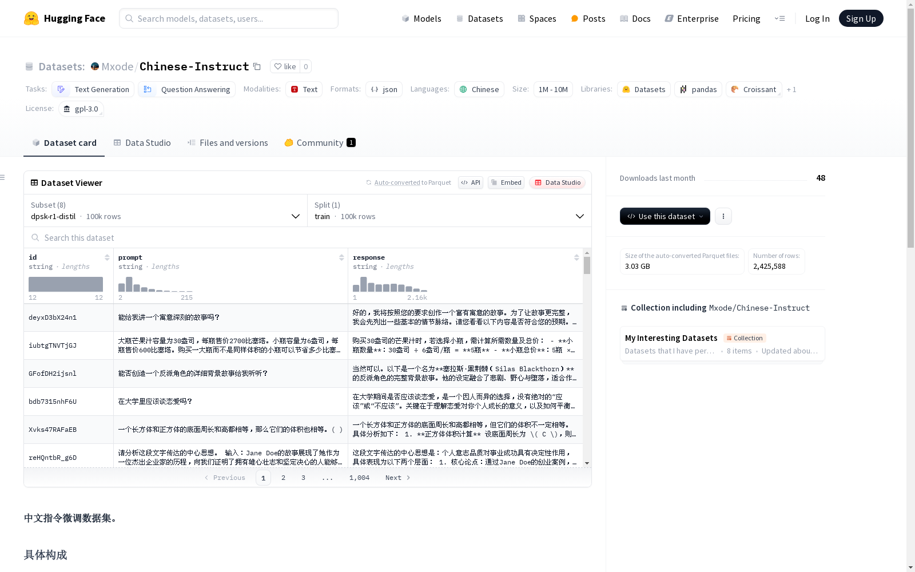Screen dimensions: 915x572
Task: Click the Log In link
Action: [x=817, y=18]
